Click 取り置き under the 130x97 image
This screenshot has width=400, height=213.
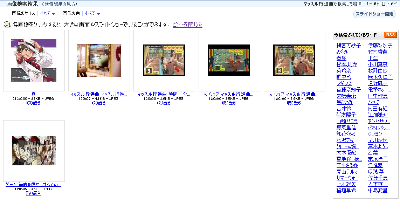click(x=98, y=103)
